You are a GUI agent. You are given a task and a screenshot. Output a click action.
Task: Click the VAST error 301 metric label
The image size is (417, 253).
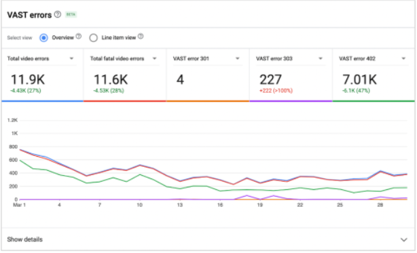coord(191,58)
